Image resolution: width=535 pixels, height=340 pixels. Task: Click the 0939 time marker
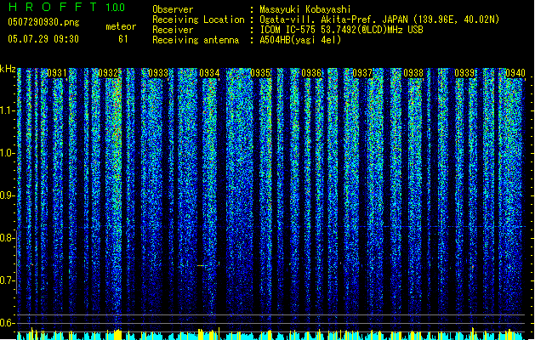click(x=464, y=73)
